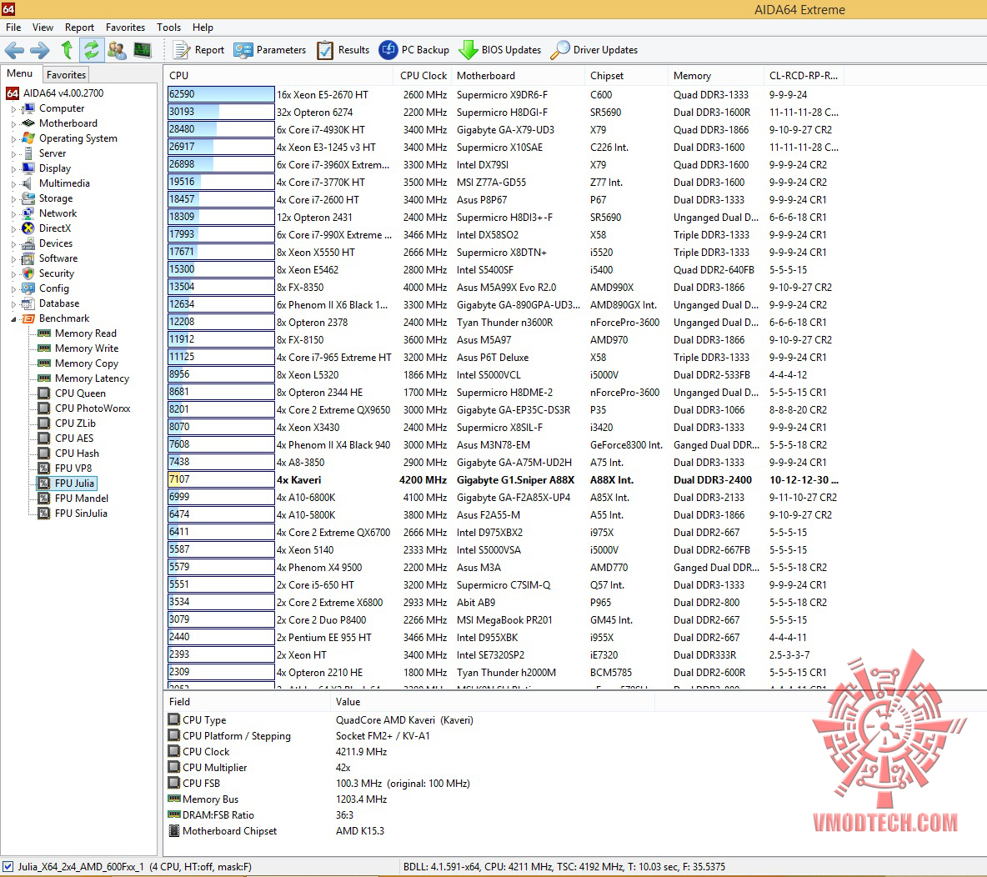Click the Back navigation arrow
This screenshot has width=987, height=877.
pyautogui.click(x=14, y=50)
